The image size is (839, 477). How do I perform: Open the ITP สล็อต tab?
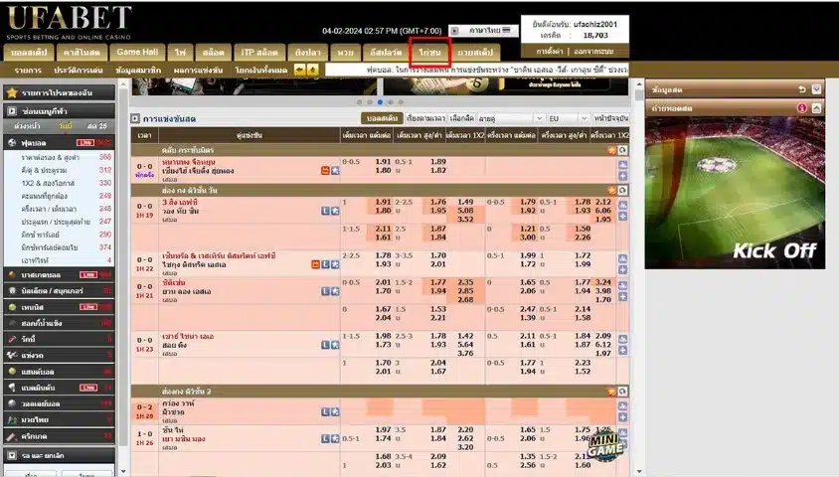pyautogui.click(x=259, y=52)
